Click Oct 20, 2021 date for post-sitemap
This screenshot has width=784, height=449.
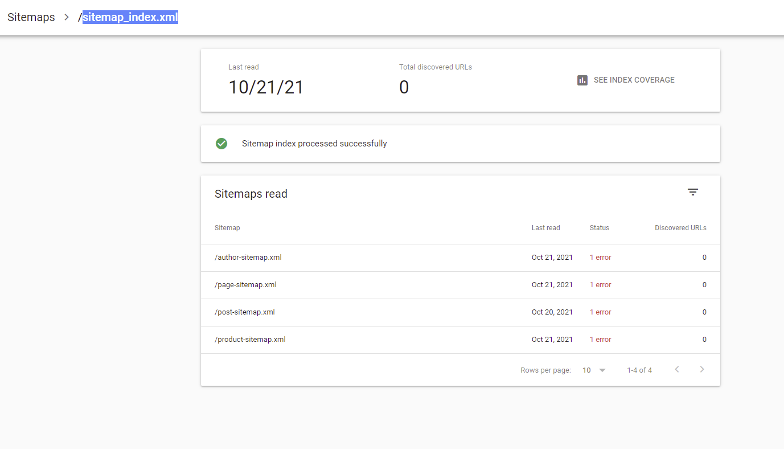click(552, 312)
